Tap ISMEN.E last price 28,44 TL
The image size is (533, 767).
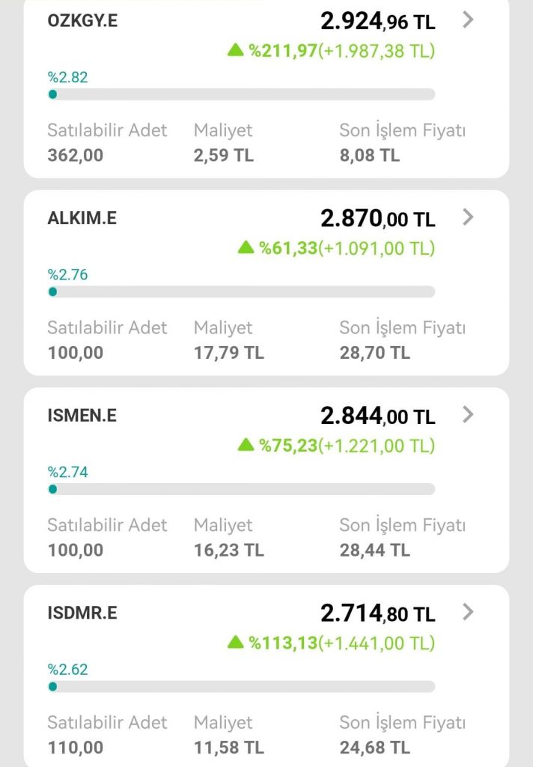click(x=374, y=550)
